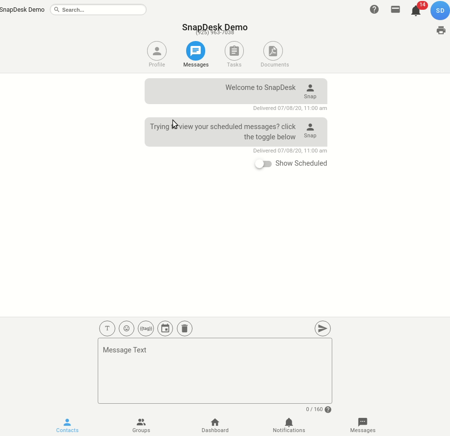Click the Show Scheduled label
The image size is (450, 436).
(301, 163)
